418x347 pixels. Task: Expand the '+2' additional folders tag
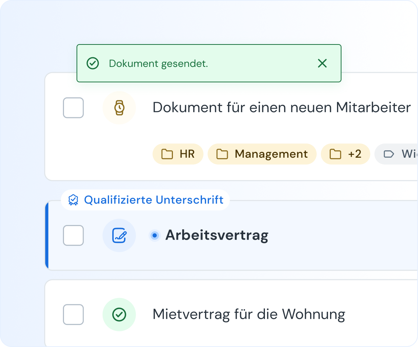pyautogui.click(x=345, y=154)
